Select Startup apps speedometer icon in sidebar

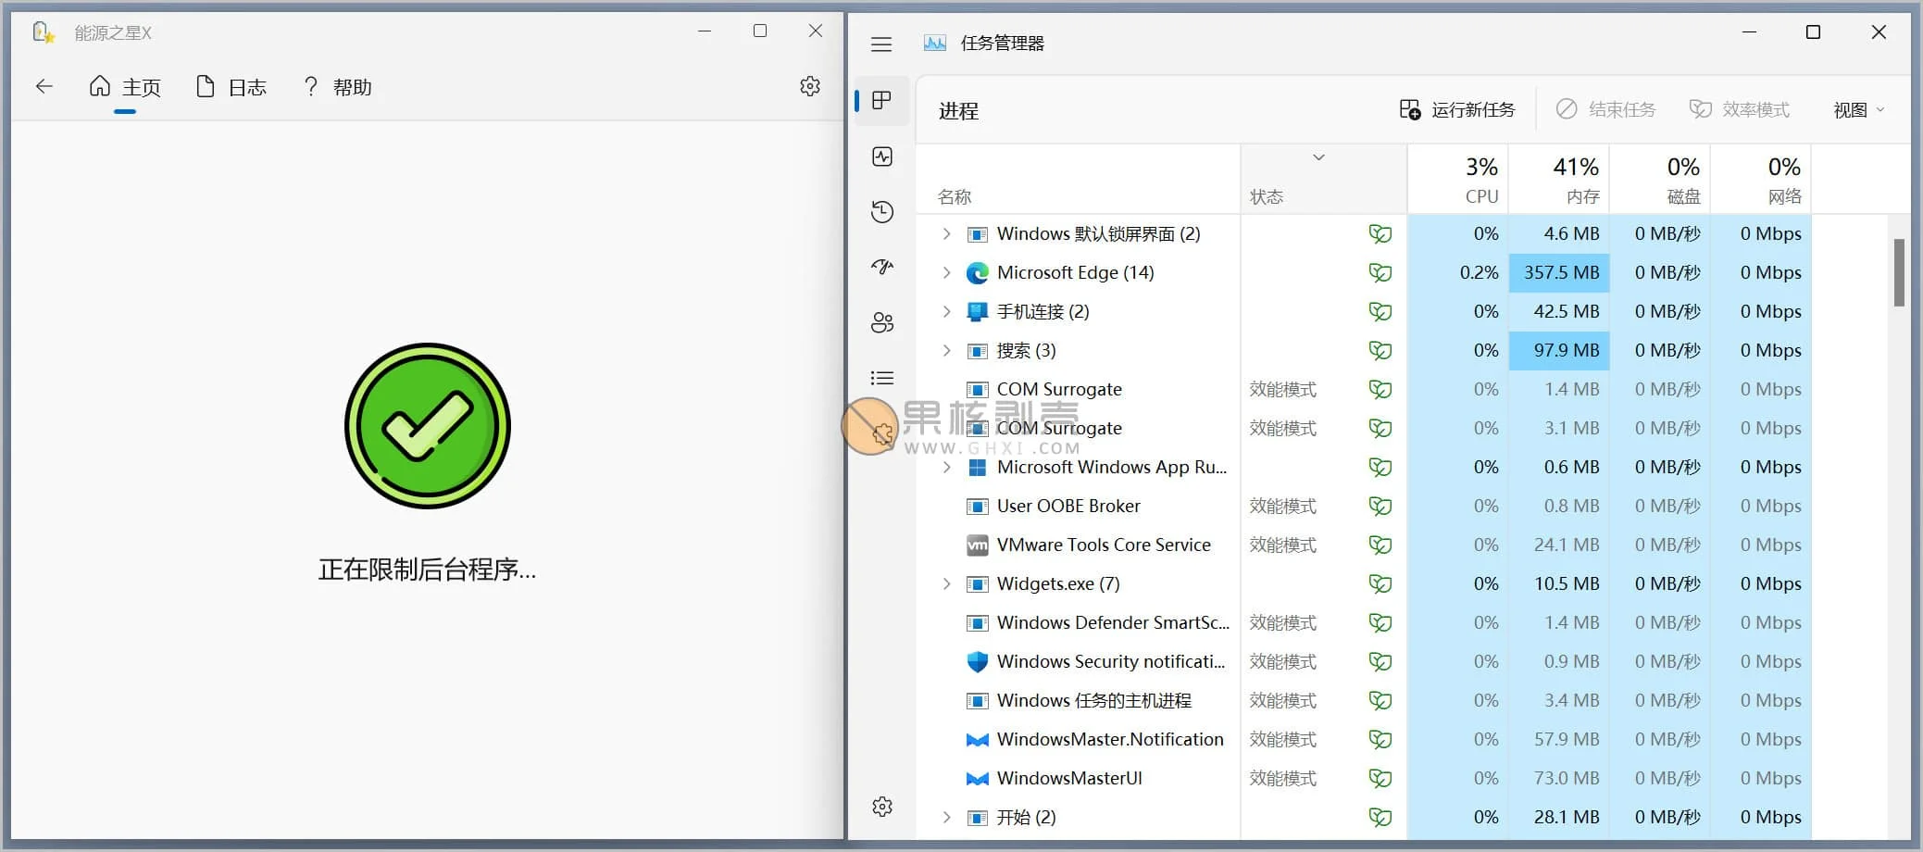click(x=881, y=267)
